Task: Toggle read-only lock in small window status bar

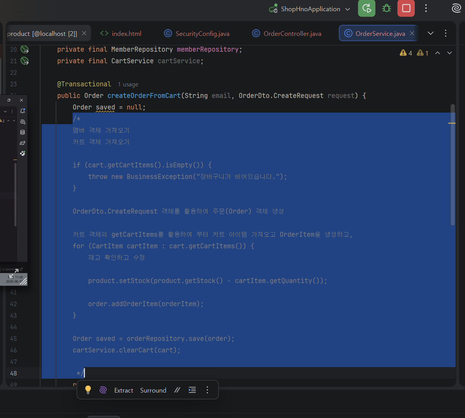Action: click(x=21, y=269)
